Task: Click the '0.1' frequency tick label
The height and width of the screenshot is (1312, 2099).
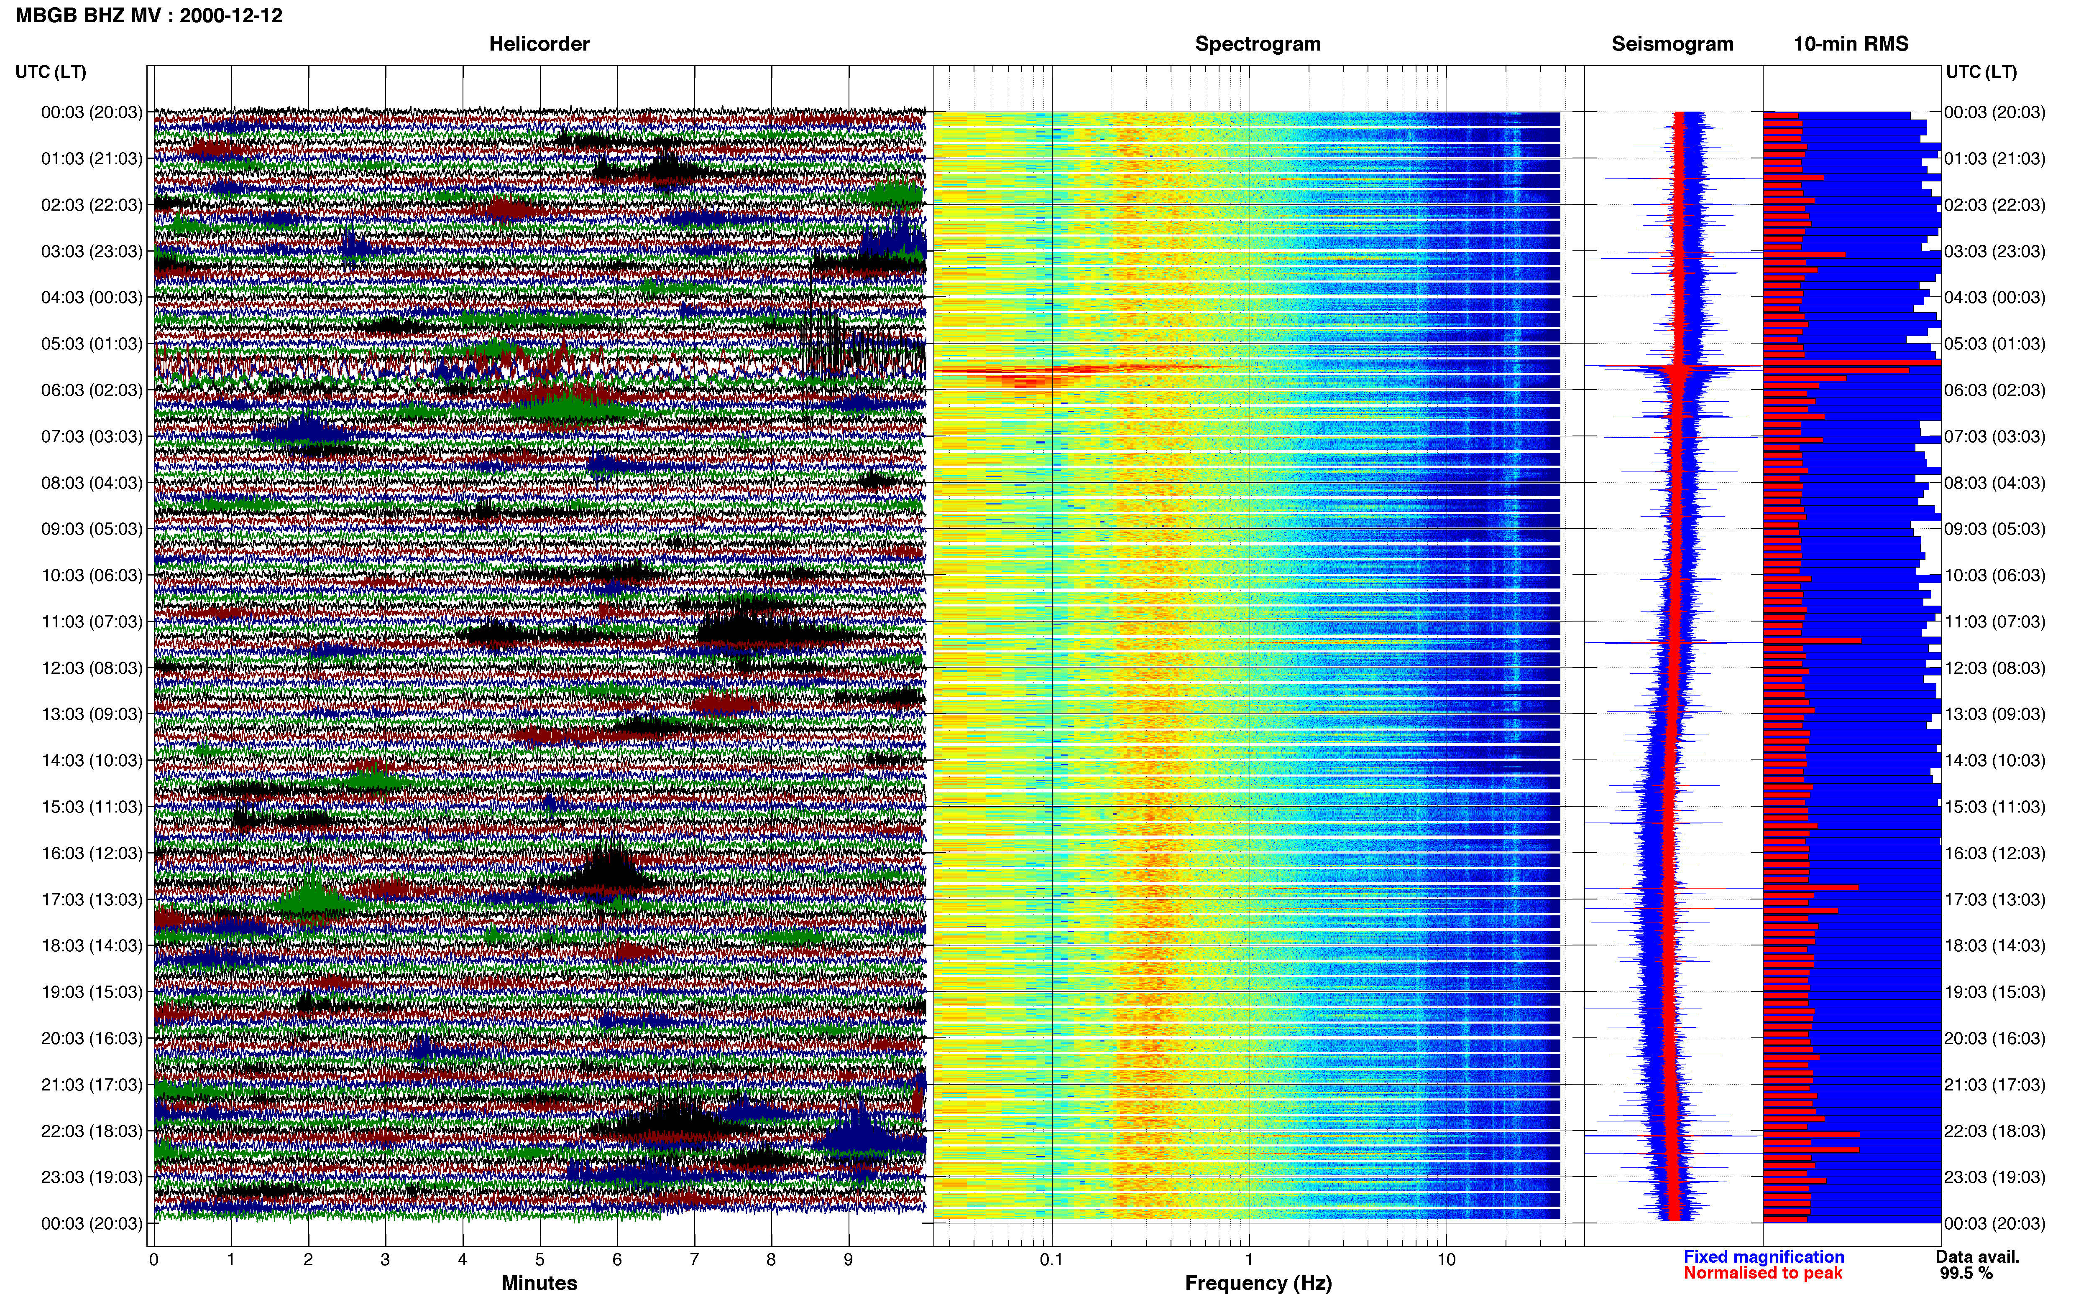Action: pyautogui.click(x=1051, y=1259)
